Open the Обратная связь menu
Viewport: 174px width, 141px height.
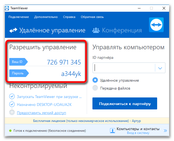(92, 17)
